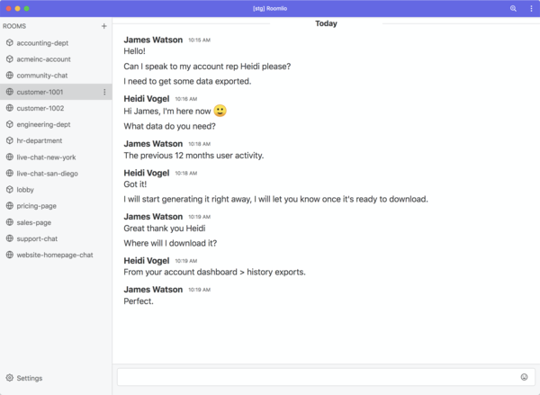This screenshot has height=395, width=540.
Task: Click the emoji picker smiley icon
Action: pos(524,377)
